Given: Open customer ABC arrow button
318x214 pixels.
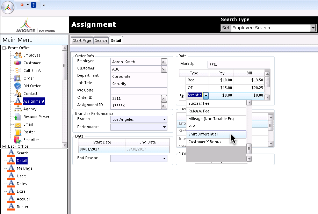Looking at the screenshot, I should (164, 69).
